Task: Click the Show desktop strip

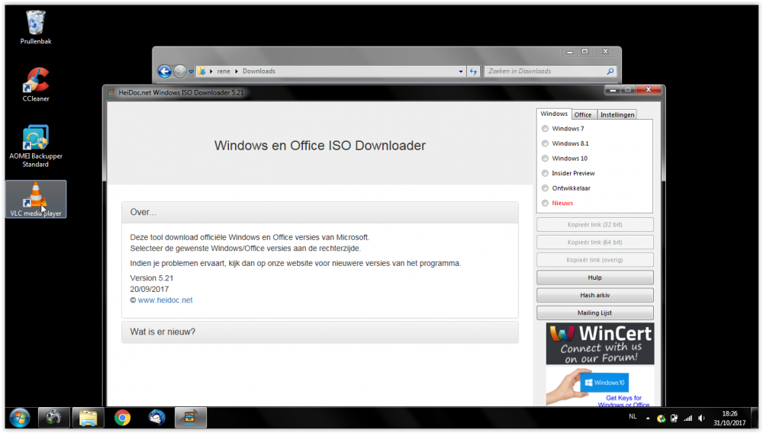Action: [x=755, y=418]
